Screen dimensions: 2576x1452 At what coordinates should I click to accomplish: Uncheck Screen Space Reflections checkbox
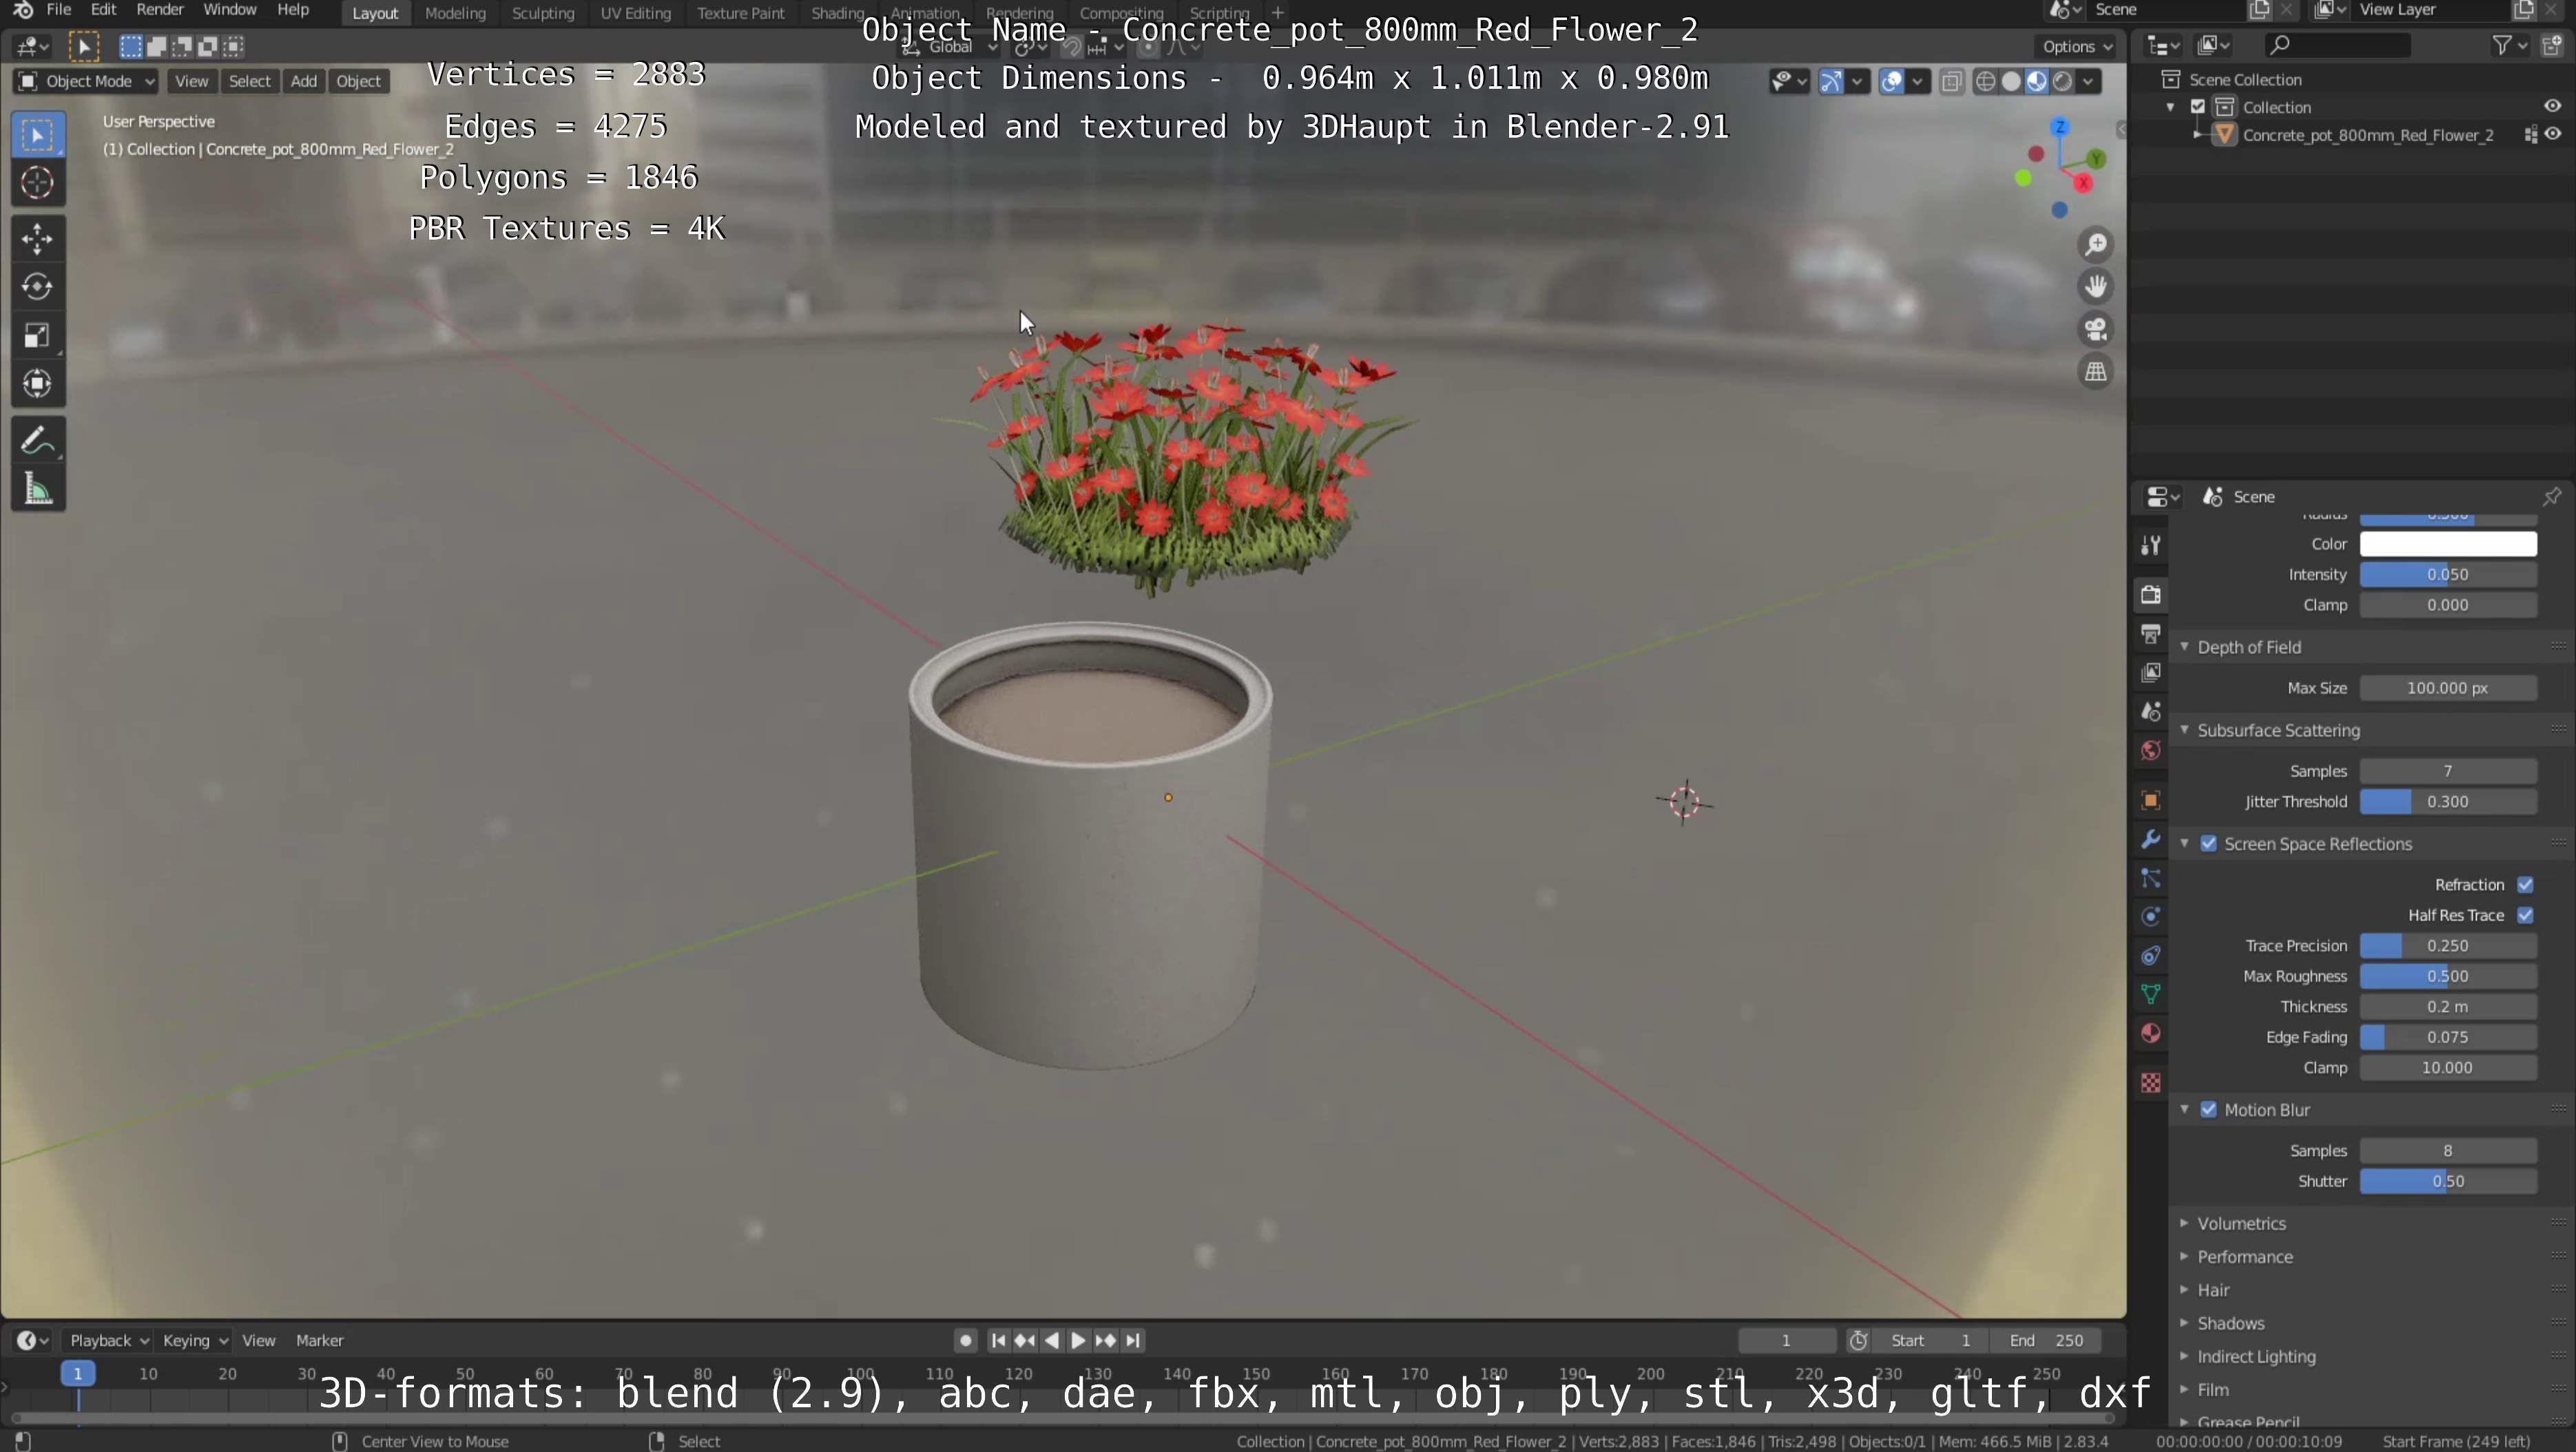[x=2208, y=845]
